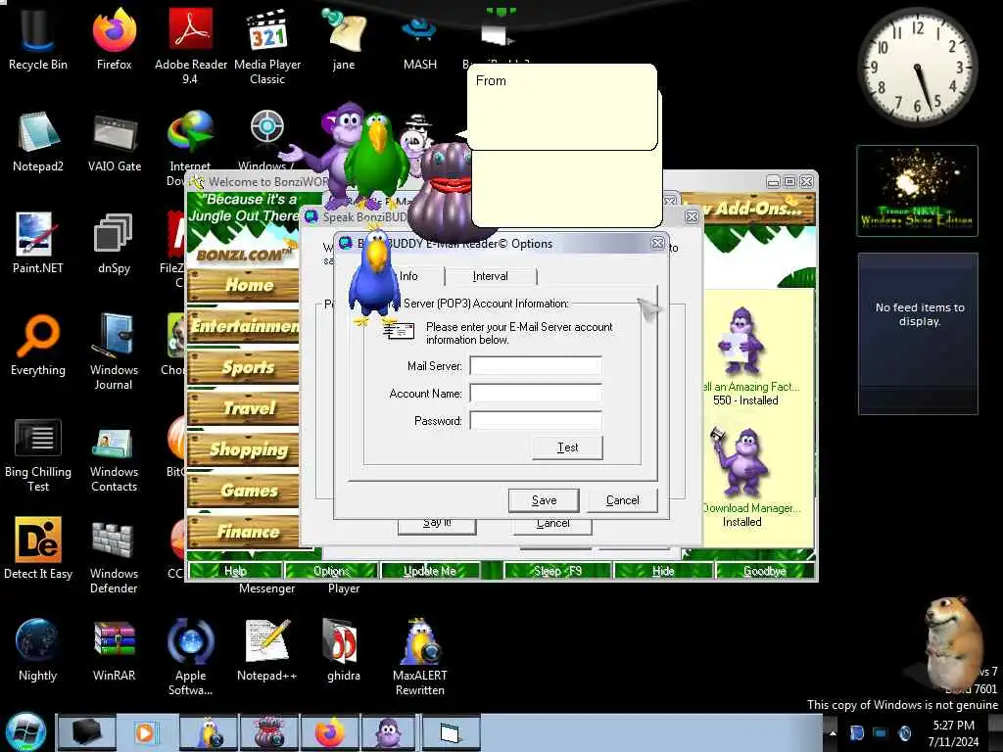This screenshot has height=752, width=1003.
Task: Click Say It in Speak BonziBUDDY window
Action: (437, 524)
